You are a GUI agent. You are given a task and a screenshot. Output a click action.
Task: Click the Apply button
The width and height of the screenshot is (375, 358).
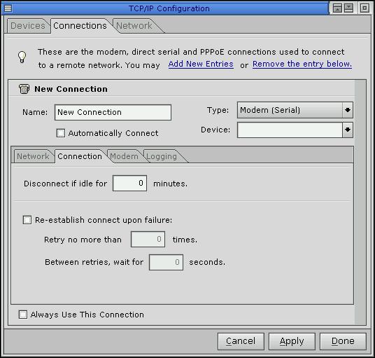pyautogui.click(x=292, y=341)
